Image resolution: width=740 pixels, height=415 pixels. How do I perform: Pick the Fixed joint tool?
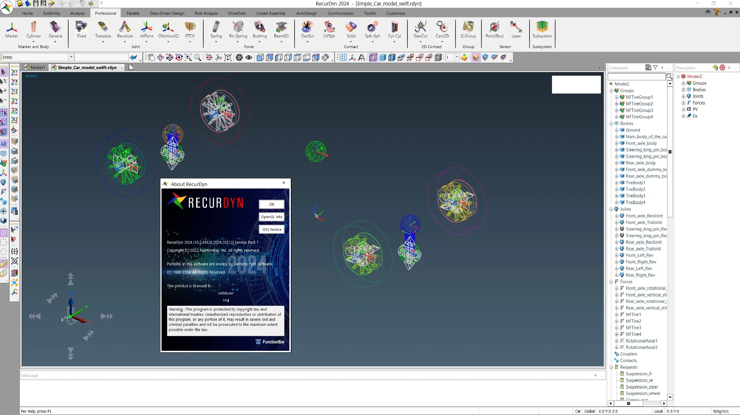(81, 30)
